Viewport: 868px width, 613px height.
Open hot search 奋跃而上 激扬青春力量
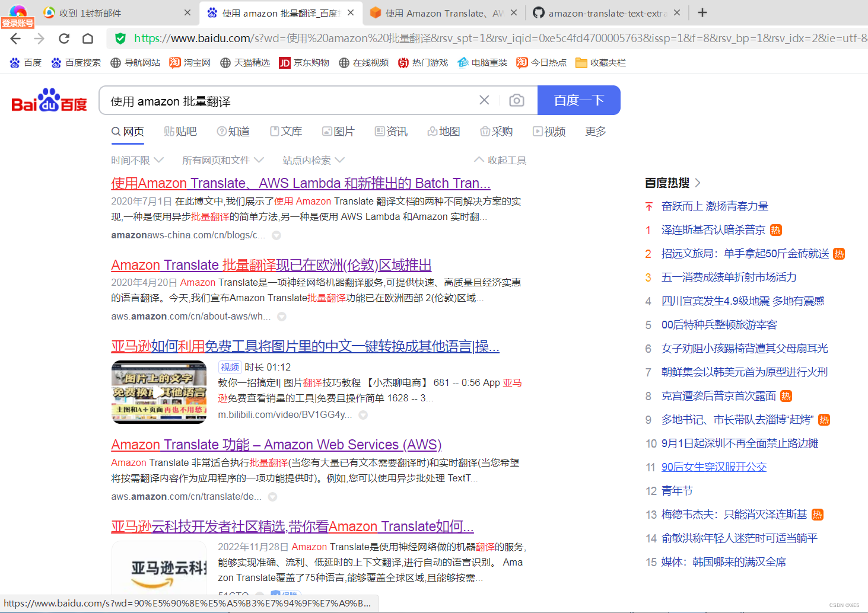coord(715,206)
